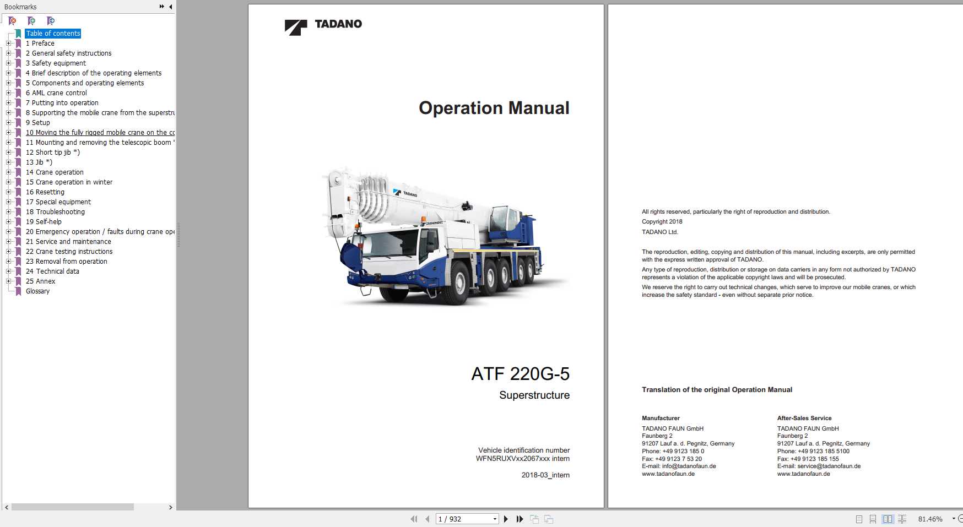Open bookmark 8 Supporting the mobile crane
The width and height of the screenshot is (963, 527).
100,113
